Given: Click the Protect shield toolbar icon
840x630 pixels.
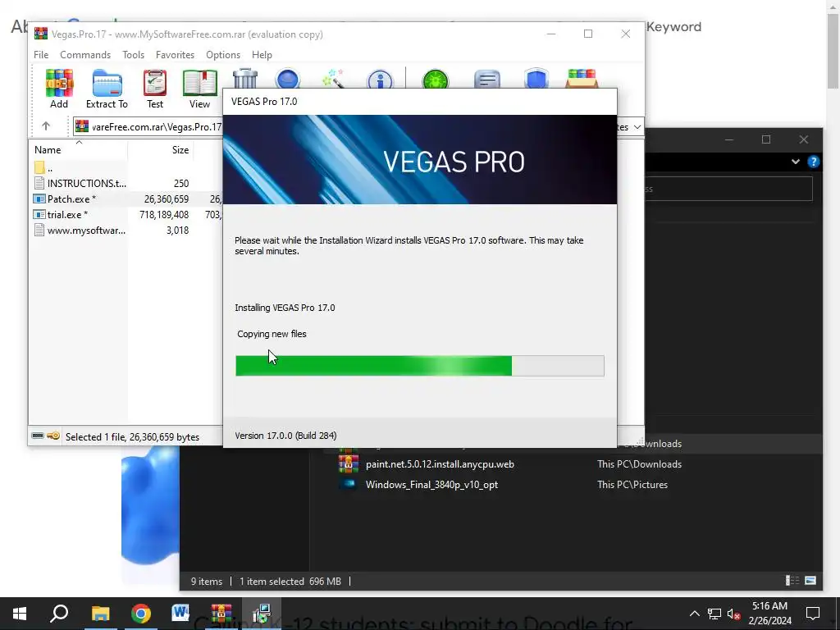Looking at the screenshot, I should 536,79.
